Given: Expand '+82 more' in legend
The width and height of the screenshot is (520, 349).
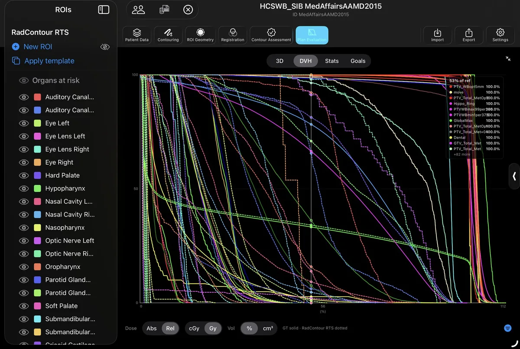Looking at the screenshot, I should [462, 154].
